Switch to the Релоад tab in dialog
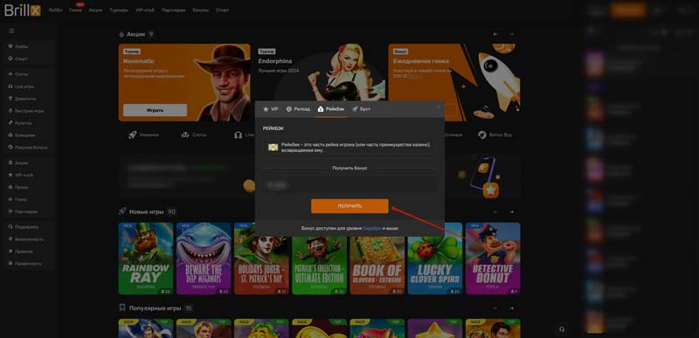 point(298,109)
